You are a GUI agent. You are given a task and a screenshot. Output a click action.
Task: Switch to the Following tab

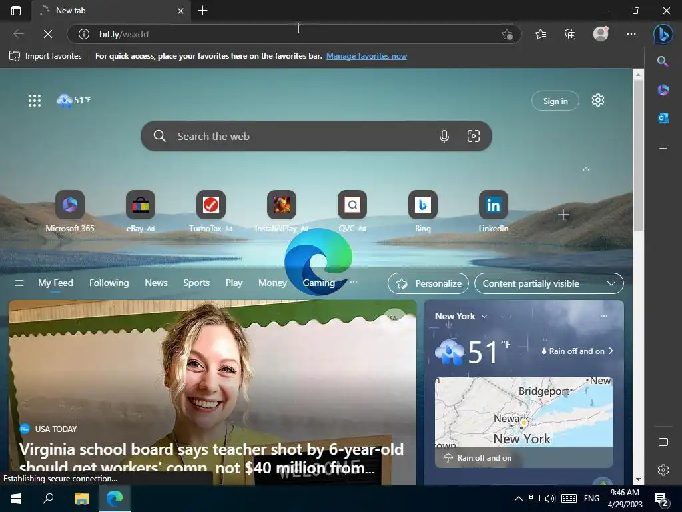click(109, 283)
